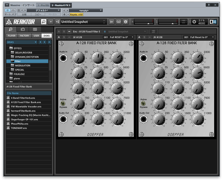Select the PLAYER browser button
The height and width of the screenshot is (181, 223).
click(12, 36)
